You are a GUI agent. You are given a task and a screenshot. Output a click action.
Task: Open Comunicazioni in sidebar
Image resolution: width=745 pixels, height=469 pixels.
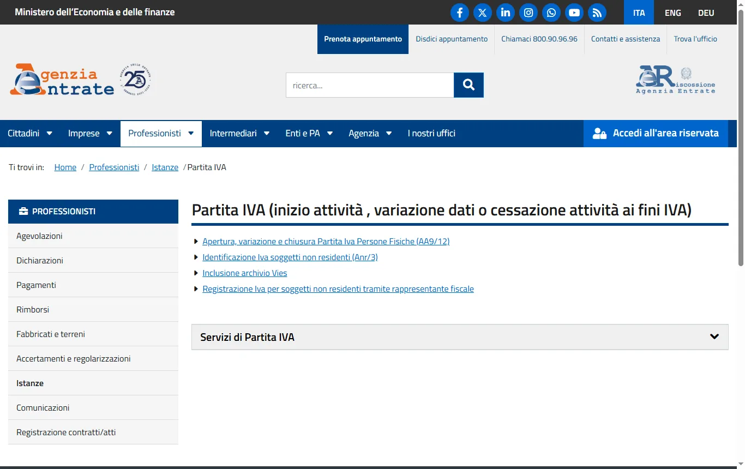tap(93, 408)
